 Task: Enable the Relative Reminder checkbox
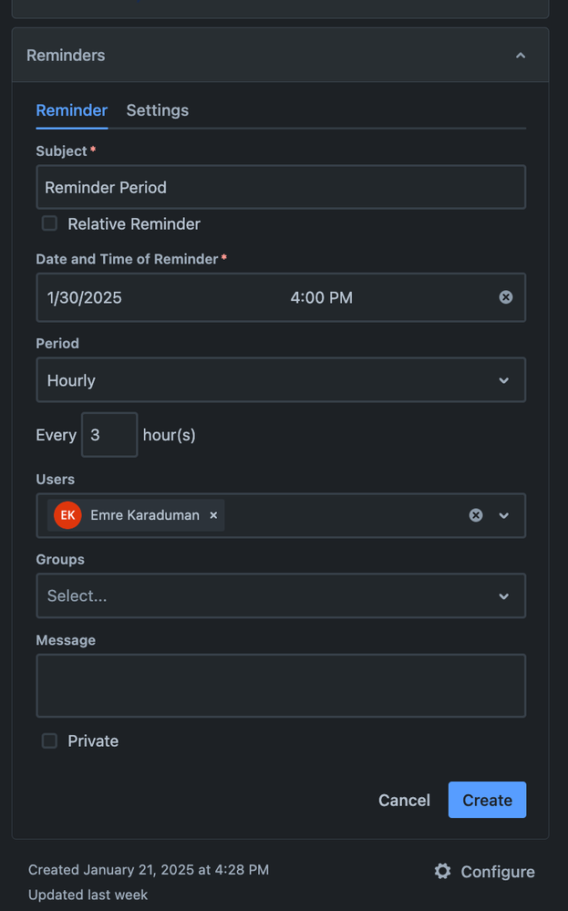click(x=50, y=223)
